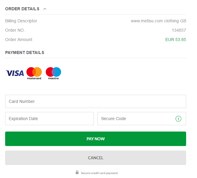Image resolution: width=197 pixels, height=178 pixels.
Task: Click the Billing Descriptor label
Action: pos(21,21)
